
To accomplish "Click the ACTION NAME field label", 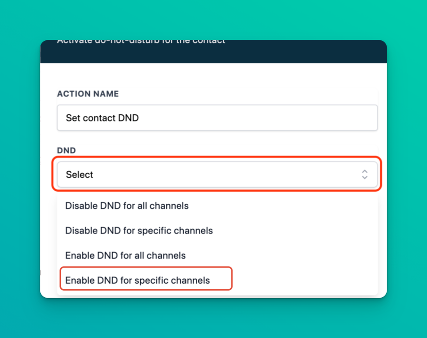I will (88, 94).
